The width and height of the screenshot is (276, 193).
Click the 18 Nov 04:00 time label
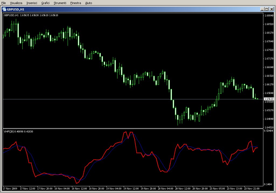(x=62, y=189)
